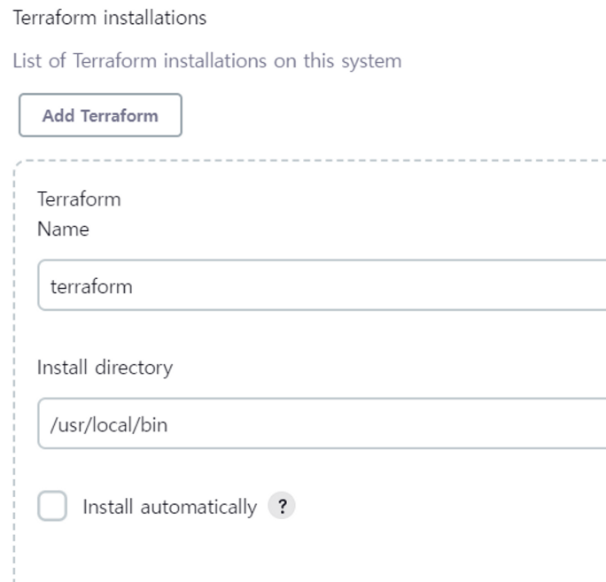Click the Name label above the field
This screenshot has height=582, width=606.
pyautogui.click(x=63, y=229)
